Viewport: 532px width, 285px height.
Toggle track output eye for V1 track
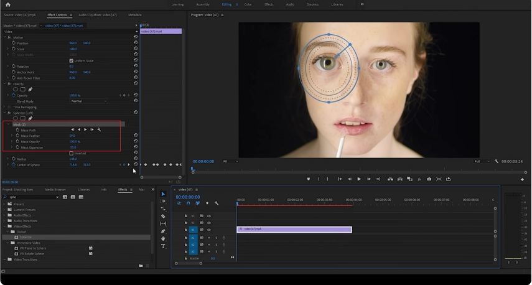pyautogui.click(x=208, y=230)
